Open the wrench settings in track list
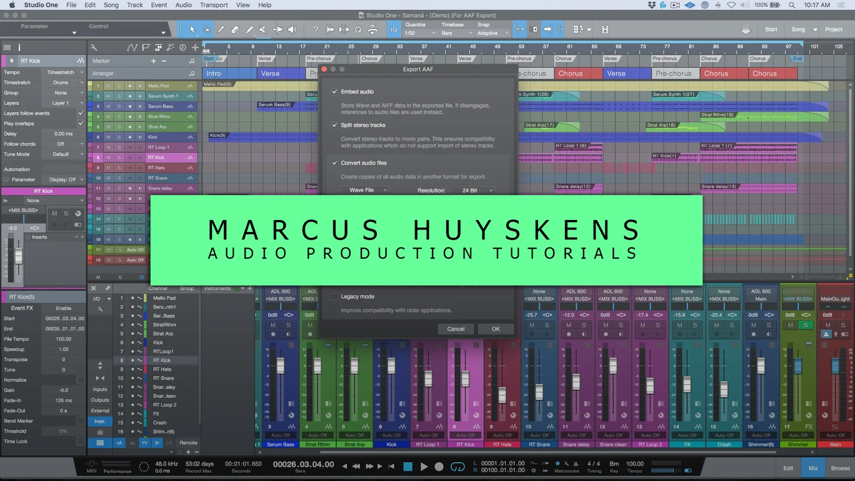This screenshot has width=855, height=481. point(93,48)
